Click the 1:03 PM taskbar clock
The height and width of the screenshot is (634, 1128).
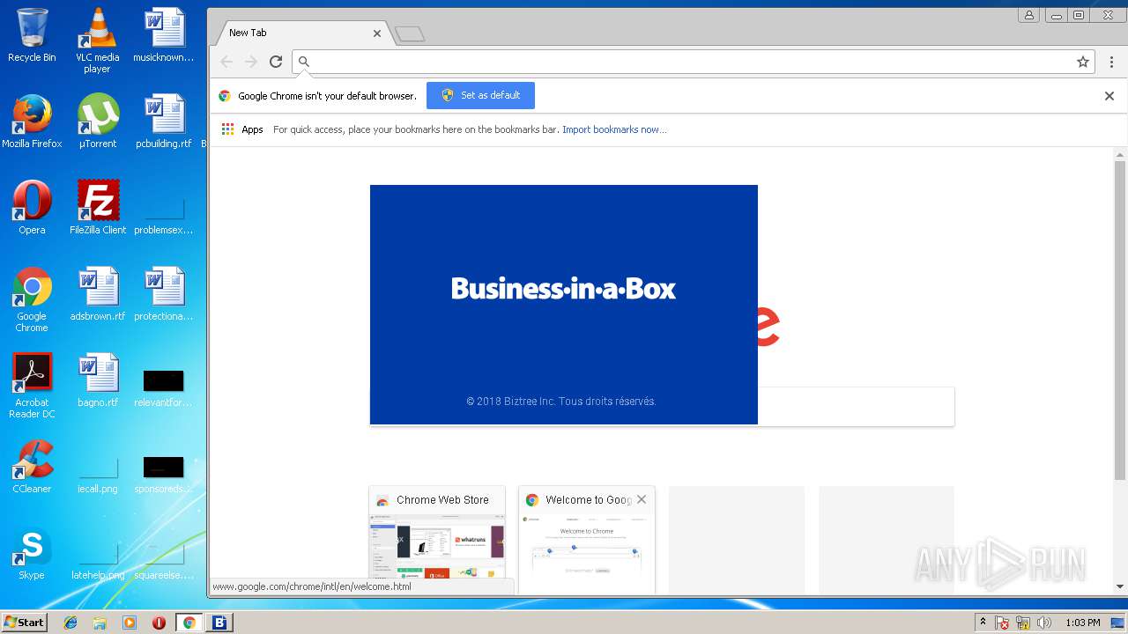click(1083, 623)
